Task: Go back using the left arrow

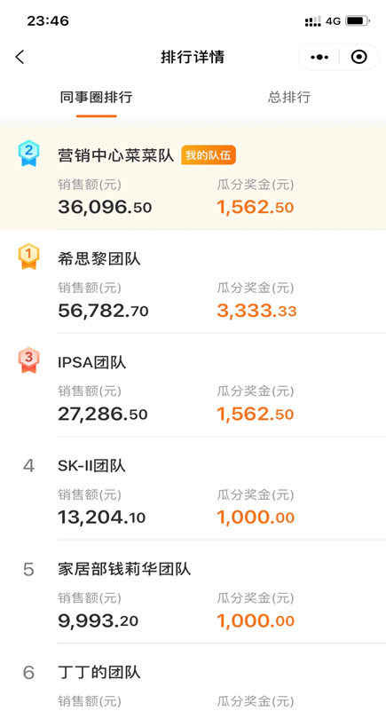Action: pos(20,57)
